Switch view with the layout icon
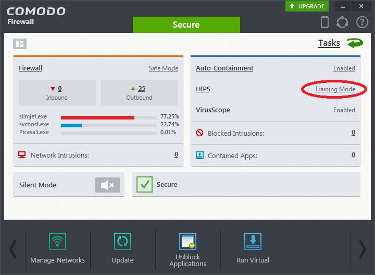The image size is (375, 275). coord(20,44)
